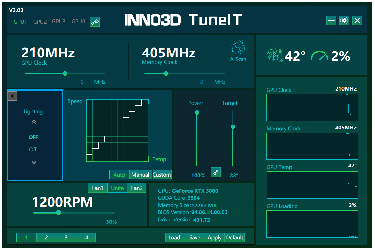Click the temperature snowflake thermometer icon
Screen dimensions: 375x250
point(274,55)
